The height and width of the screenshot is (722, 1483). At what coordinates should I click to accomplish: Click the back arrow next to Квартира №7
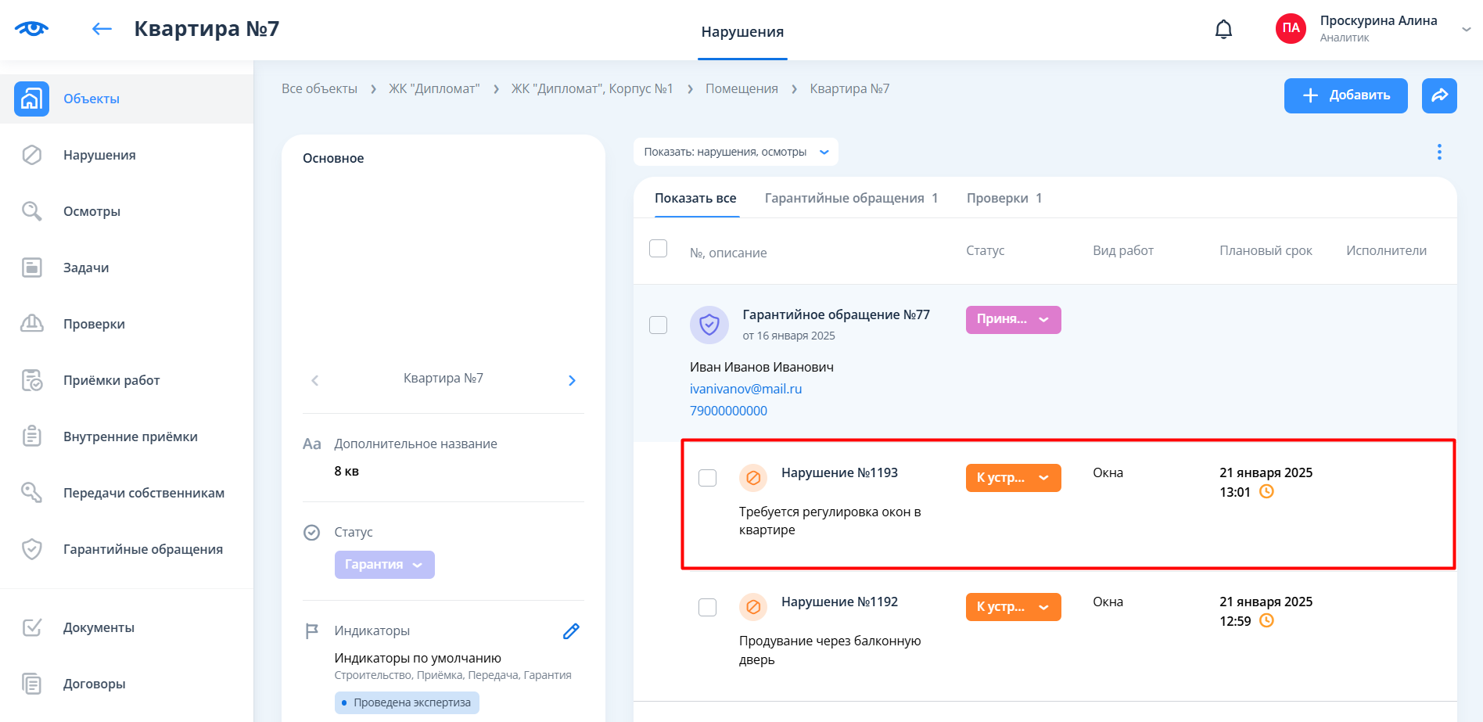pos(102,30)
